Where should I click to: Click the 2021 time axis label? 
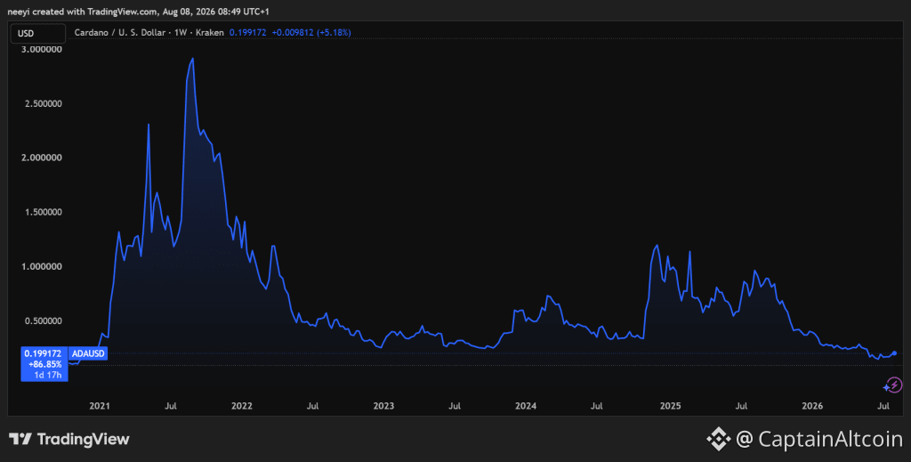pyautogui.click(x=100, y=406)
